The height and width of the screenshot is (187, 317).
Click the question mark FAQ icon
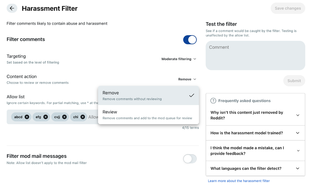click(x=213, y=101)
